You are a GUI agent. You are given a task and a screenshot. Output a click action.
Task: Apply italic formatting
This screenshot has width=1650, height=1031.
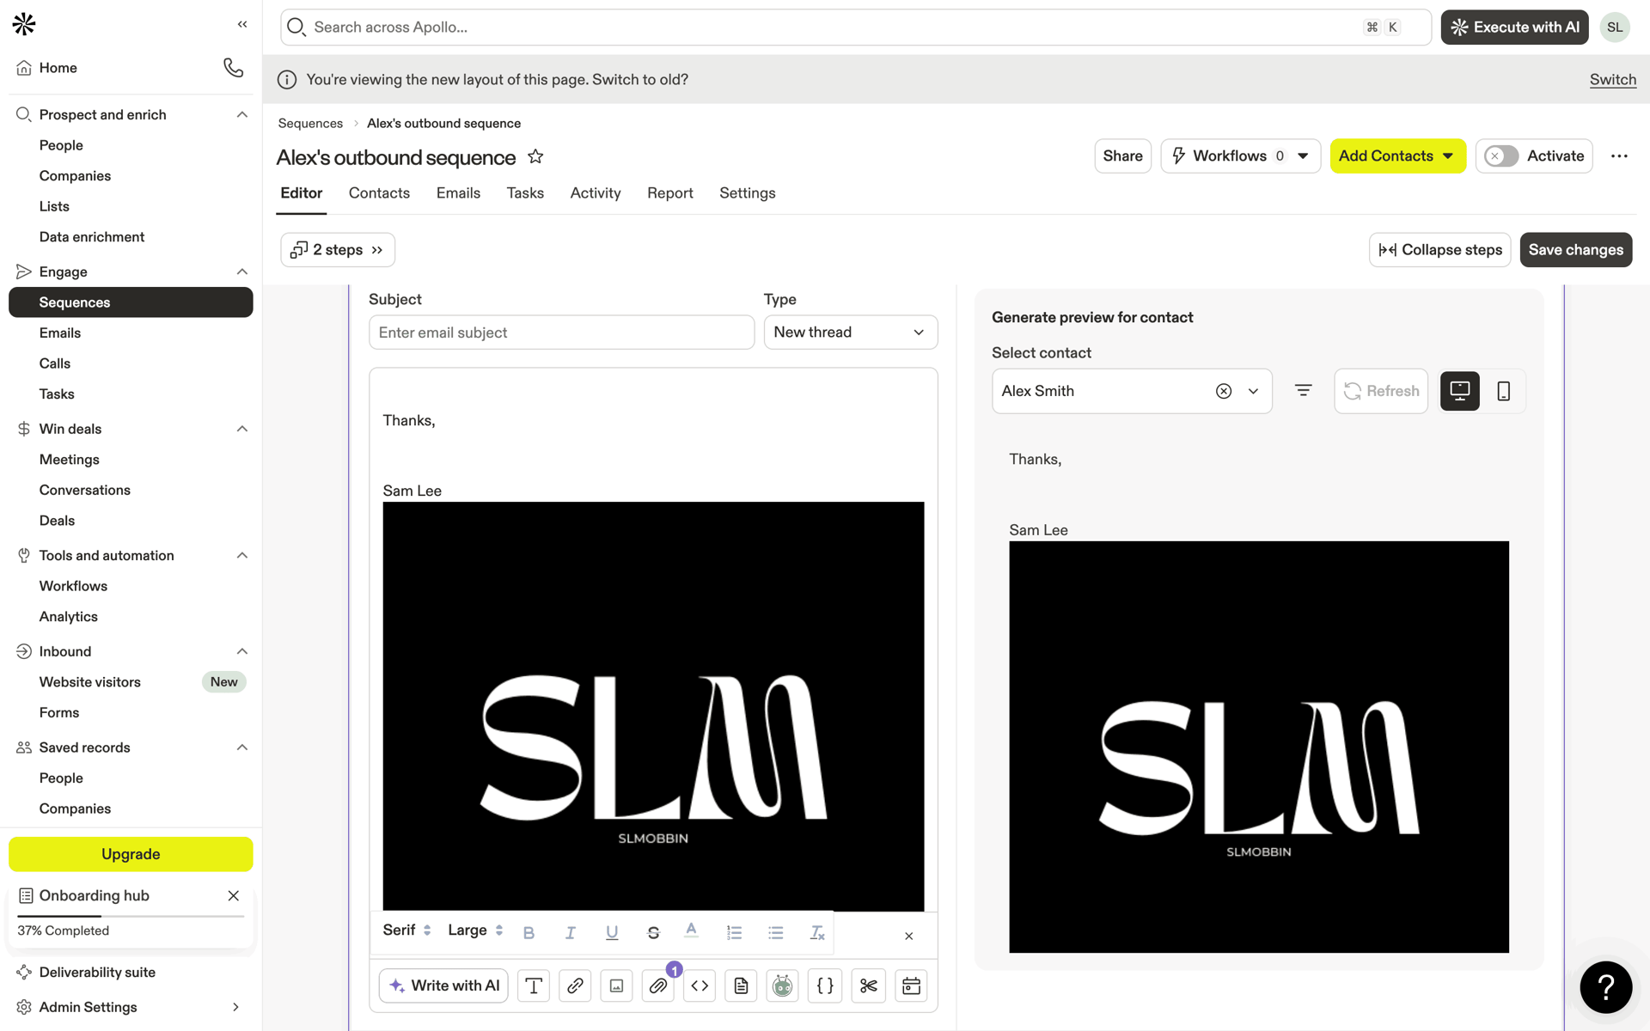570,932
